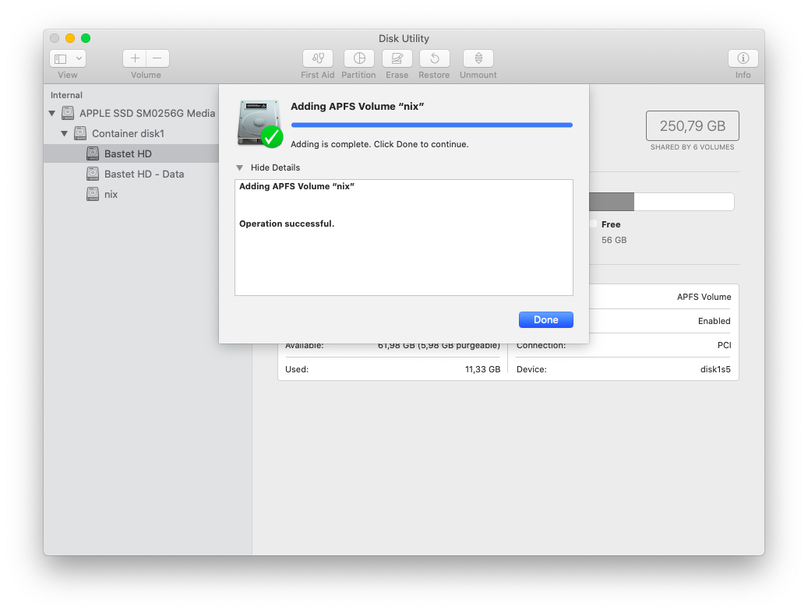The height and width of the screenshot is (613, 808).
Task: Select the Erase toolbar icon
Action: [397, 58]
